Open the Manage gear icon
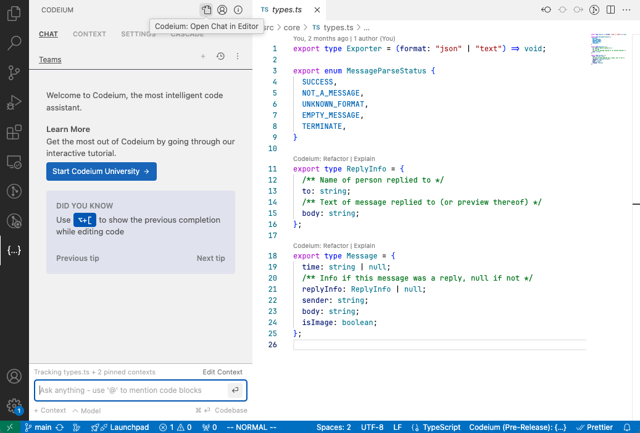Viewport: 640px width, 433px height. 14,405
